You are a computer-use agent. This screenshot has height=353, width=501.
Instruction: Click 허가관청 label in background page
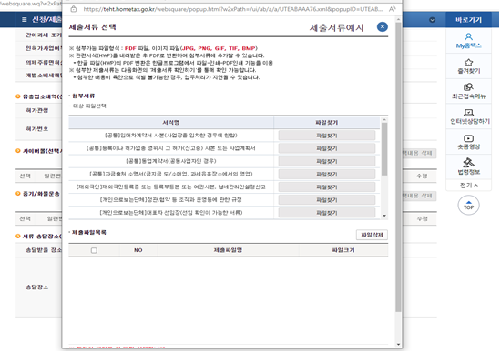pos(37,110)
